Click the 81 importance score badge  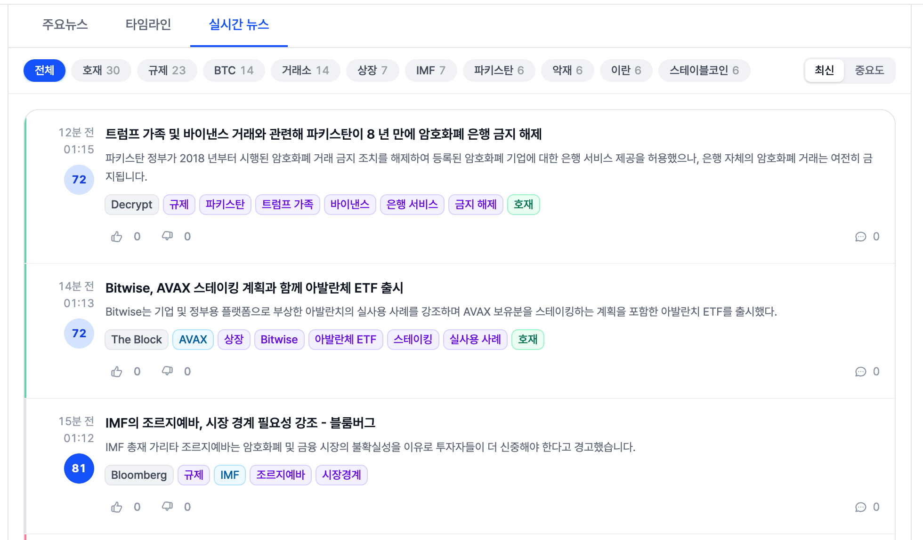(79, 469)
